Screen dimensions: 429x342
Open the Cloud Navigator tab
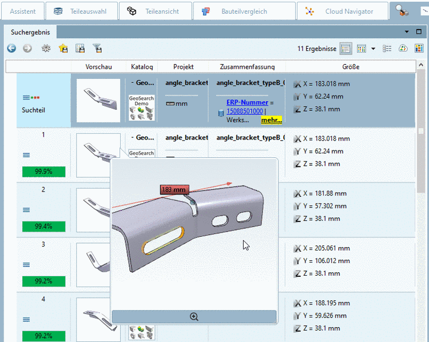point(342,11)
